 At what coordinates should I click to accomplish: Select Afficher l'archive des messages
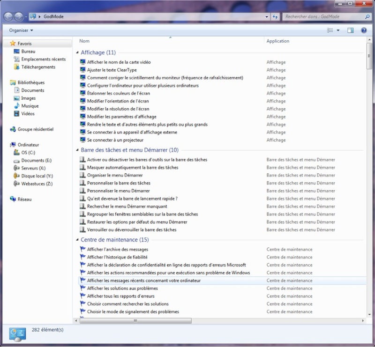pyautogui.click(x=118, y=249)
